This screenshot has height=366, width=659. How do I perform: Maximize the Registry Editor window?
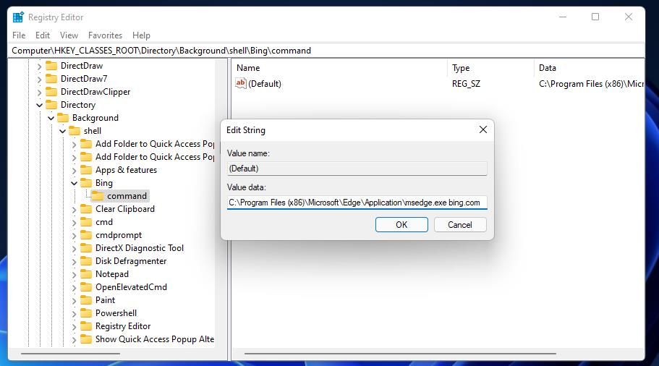(595, 17)
